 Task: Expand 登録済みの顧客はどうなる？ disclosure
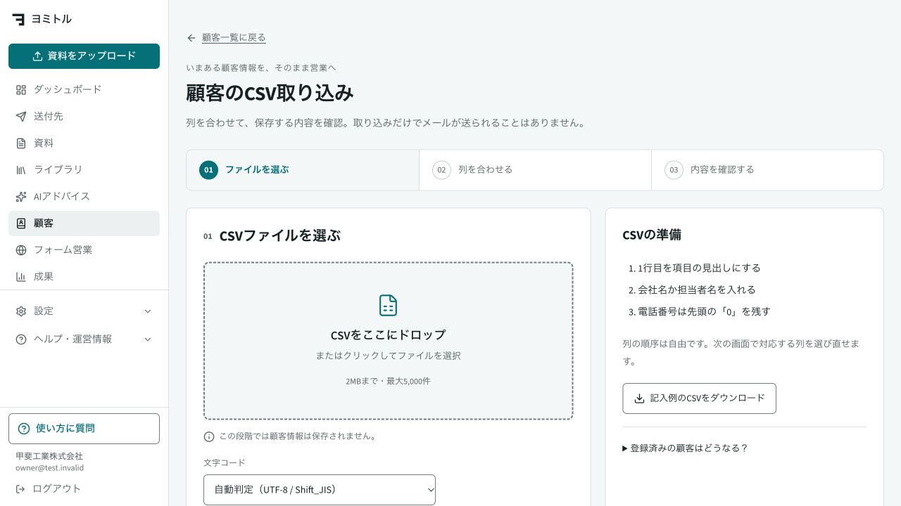click(x=685, y=448)
